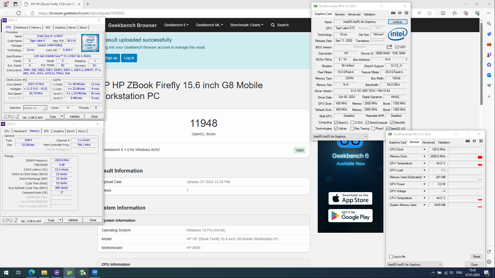The width and height of the screenshot is (495, 278).
Task: Open Edge favorites list
Action: pyautogui.click(x=455, y=13)
